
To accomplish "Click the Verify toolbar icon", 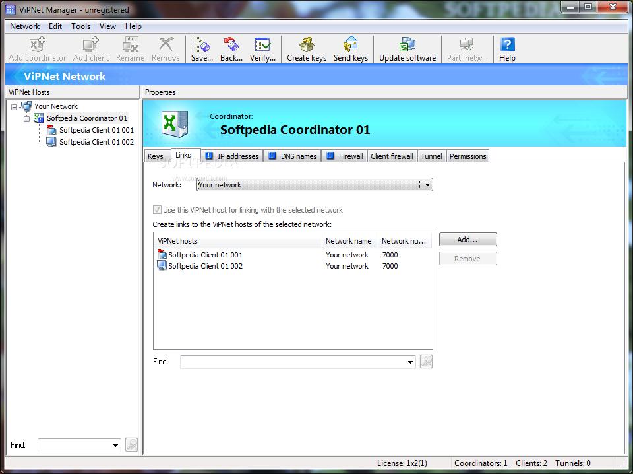I will [263, 45].
